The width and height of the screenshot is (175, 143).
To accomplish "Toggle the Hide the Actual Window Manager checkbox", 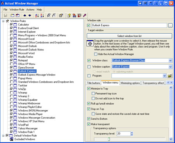I will [96, 54].
